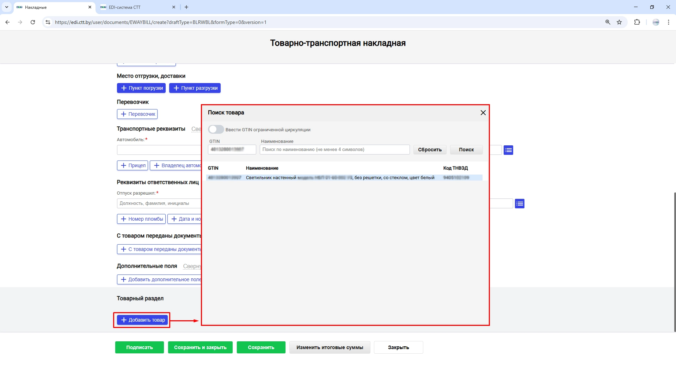Image resolution: width=676 pixels, height=366 pixels.
Task: Add Владелец автомобиля entry
Action: pos(176,165)
